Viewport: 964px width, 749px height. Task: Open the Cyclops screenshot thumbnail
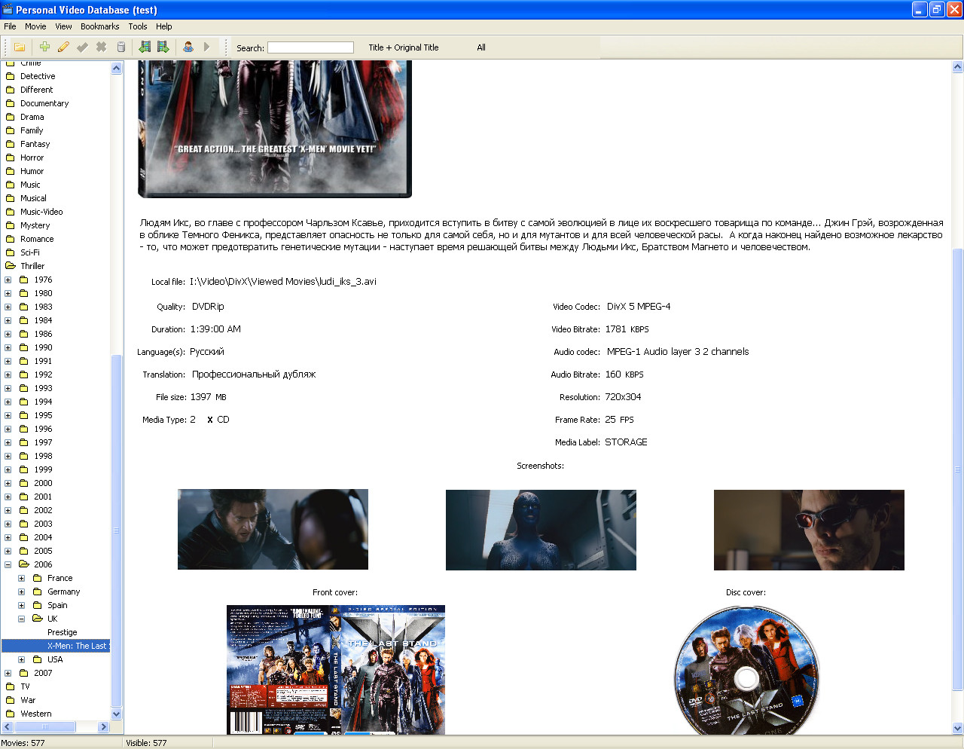click(x=809, y=530)
